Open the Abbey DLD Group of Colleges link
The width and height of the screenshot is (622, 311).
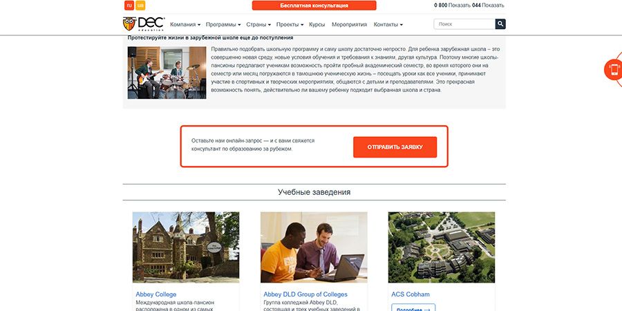[x=305, y=294]
